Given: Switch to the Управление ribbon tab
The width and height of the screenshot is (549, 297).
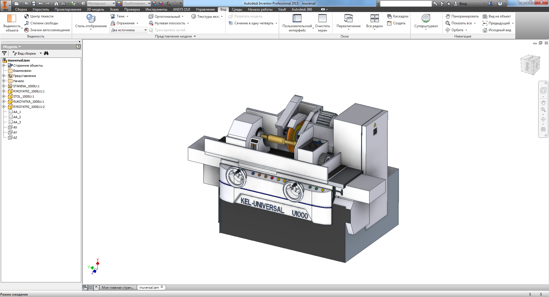Looking at the screenshot, I should tap(205, 9).
